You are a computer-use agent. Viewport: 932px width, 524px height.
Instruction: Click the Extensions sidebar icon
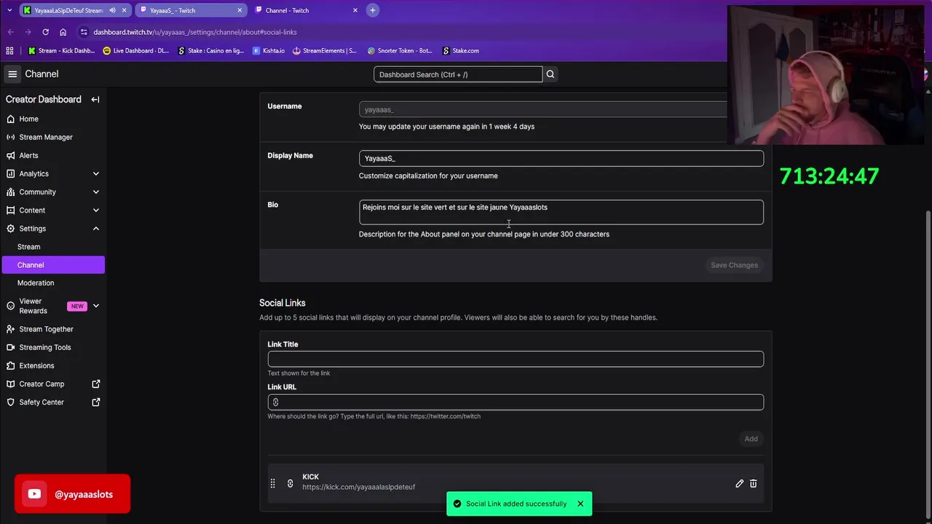click(10, 366)
